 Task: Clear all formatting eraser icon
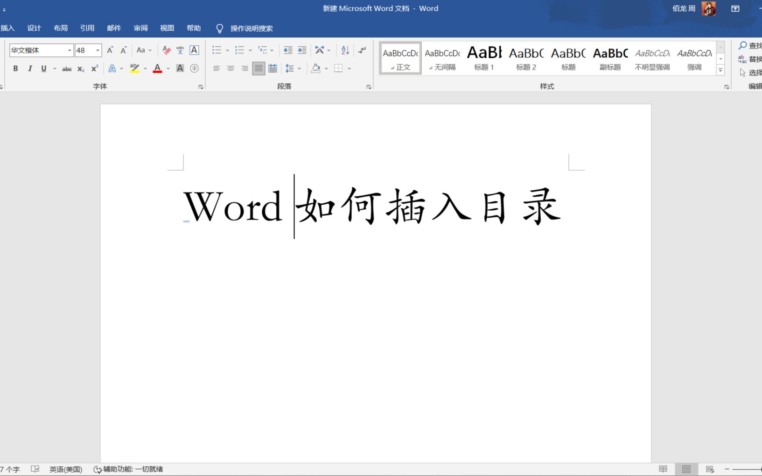click(x=167, y=50)
